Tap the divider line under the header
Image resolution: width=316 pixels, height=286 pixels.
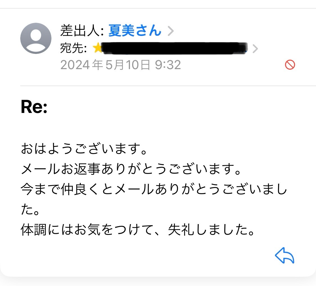tap(168, 86)
